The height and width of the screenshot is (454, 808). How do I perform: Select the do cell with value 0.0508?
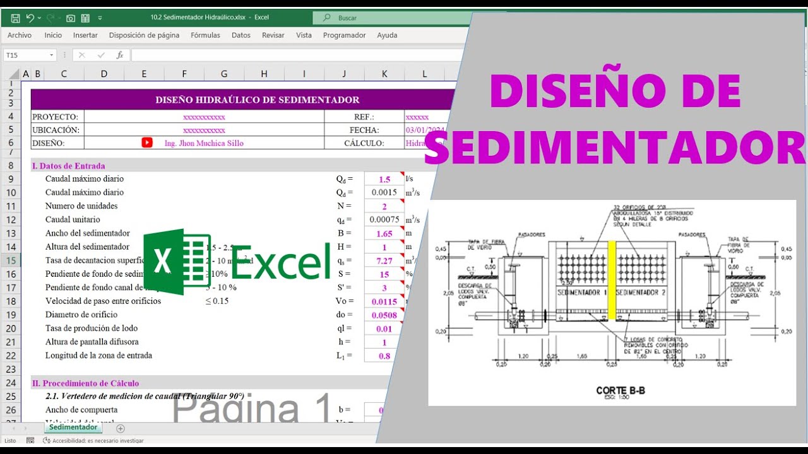[384, 315]
